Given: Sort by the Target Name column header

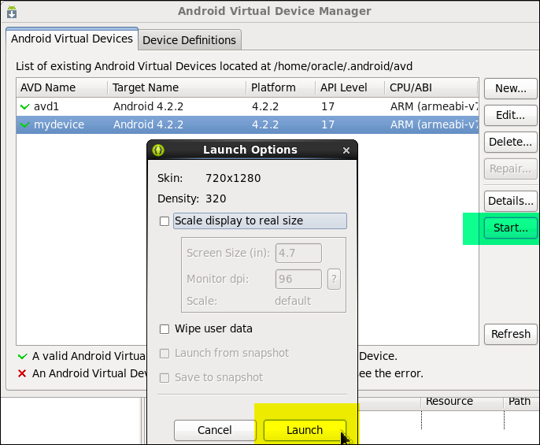Looking at the screenshot, I should tap(177, 87).
